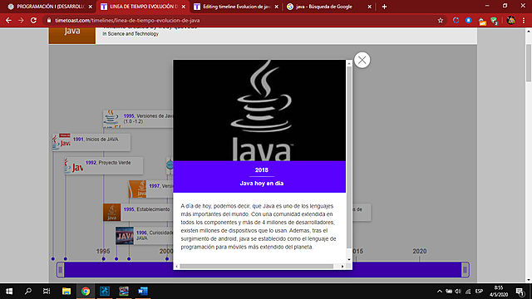Screen dimensions: 532x299
Task: Switch to PROGRAMACIÓN I tab
Action: [50, 7]
